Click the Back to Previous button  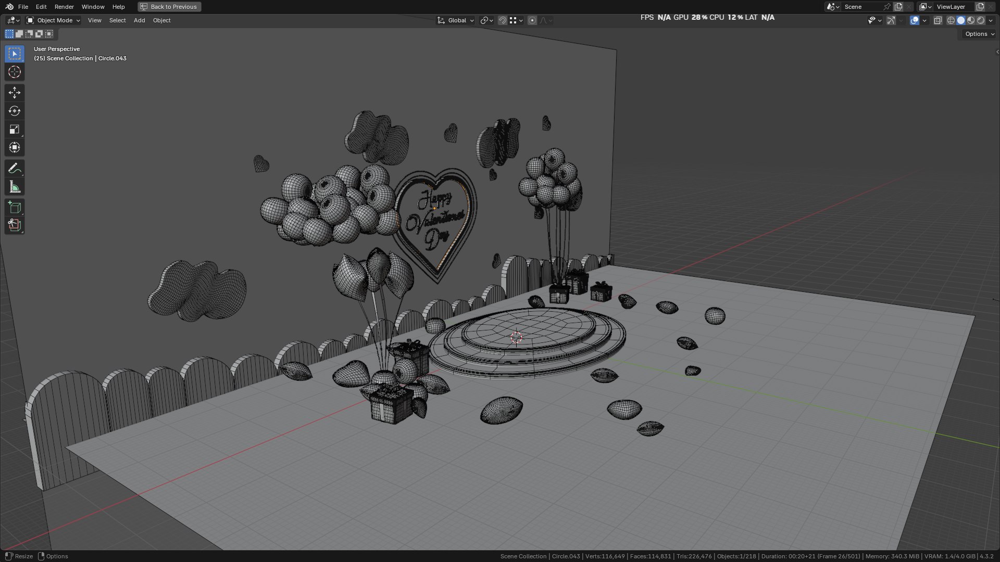169,7
